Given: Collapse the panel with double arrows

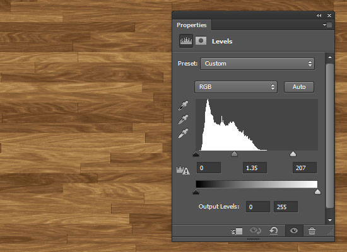Looking at the screenshot, I should click(319, 16).
